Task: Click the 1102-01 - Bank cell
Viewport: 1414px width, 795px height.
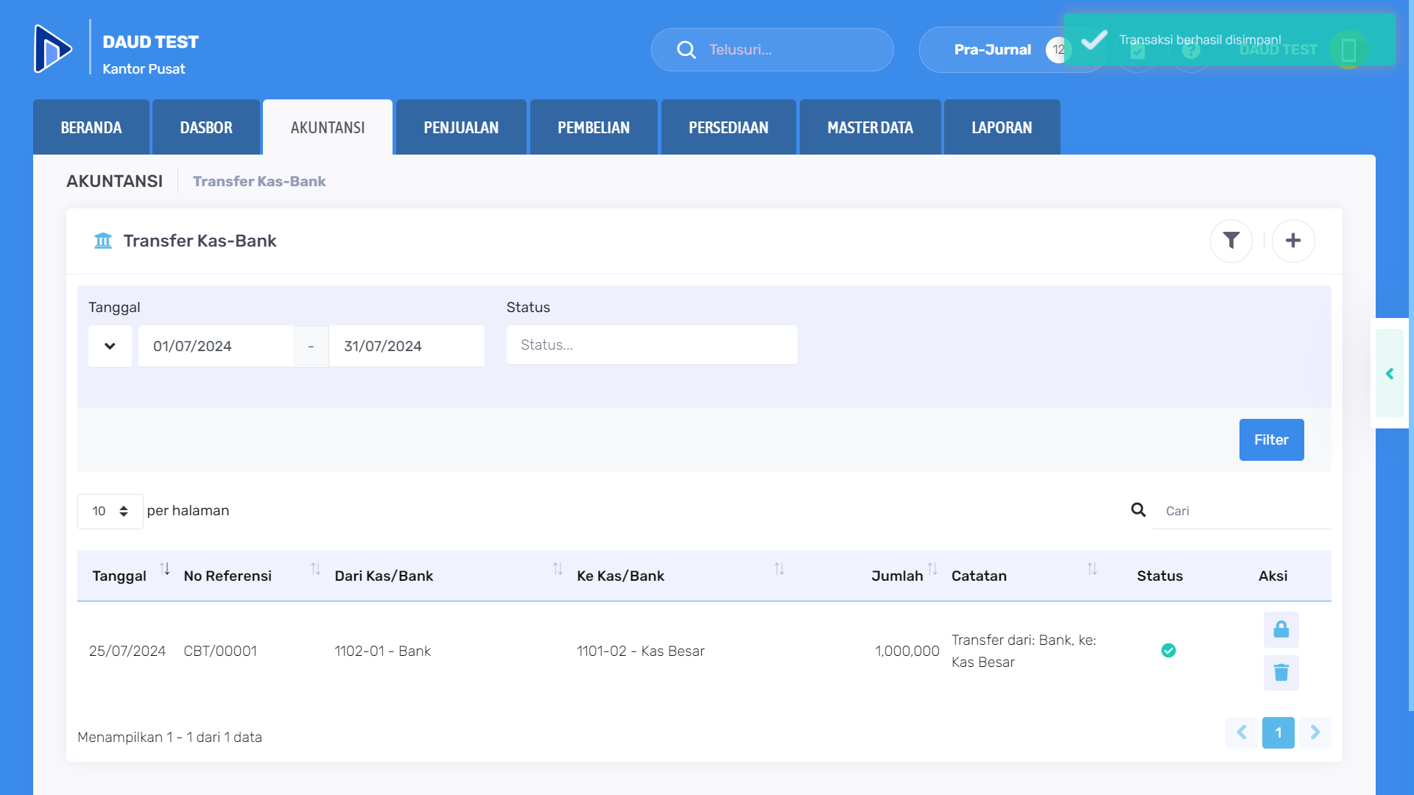Action: (383, 651)
